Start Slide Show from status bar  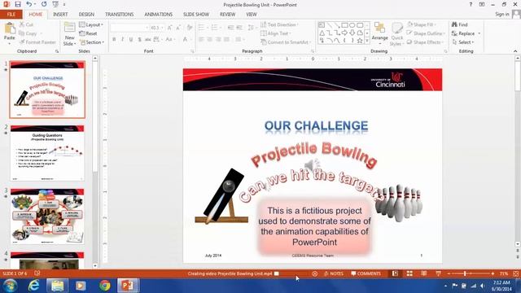pyautogui.click(x=438, y=273)
